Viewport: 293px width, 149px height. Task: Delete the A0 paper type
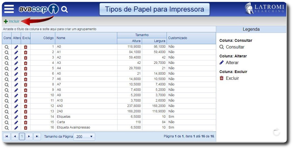[26, 47]
